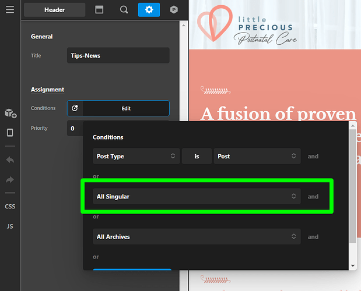Click the Conditions popup heading
This screenshot has width=361, height=291.
[x=108, y=137]
